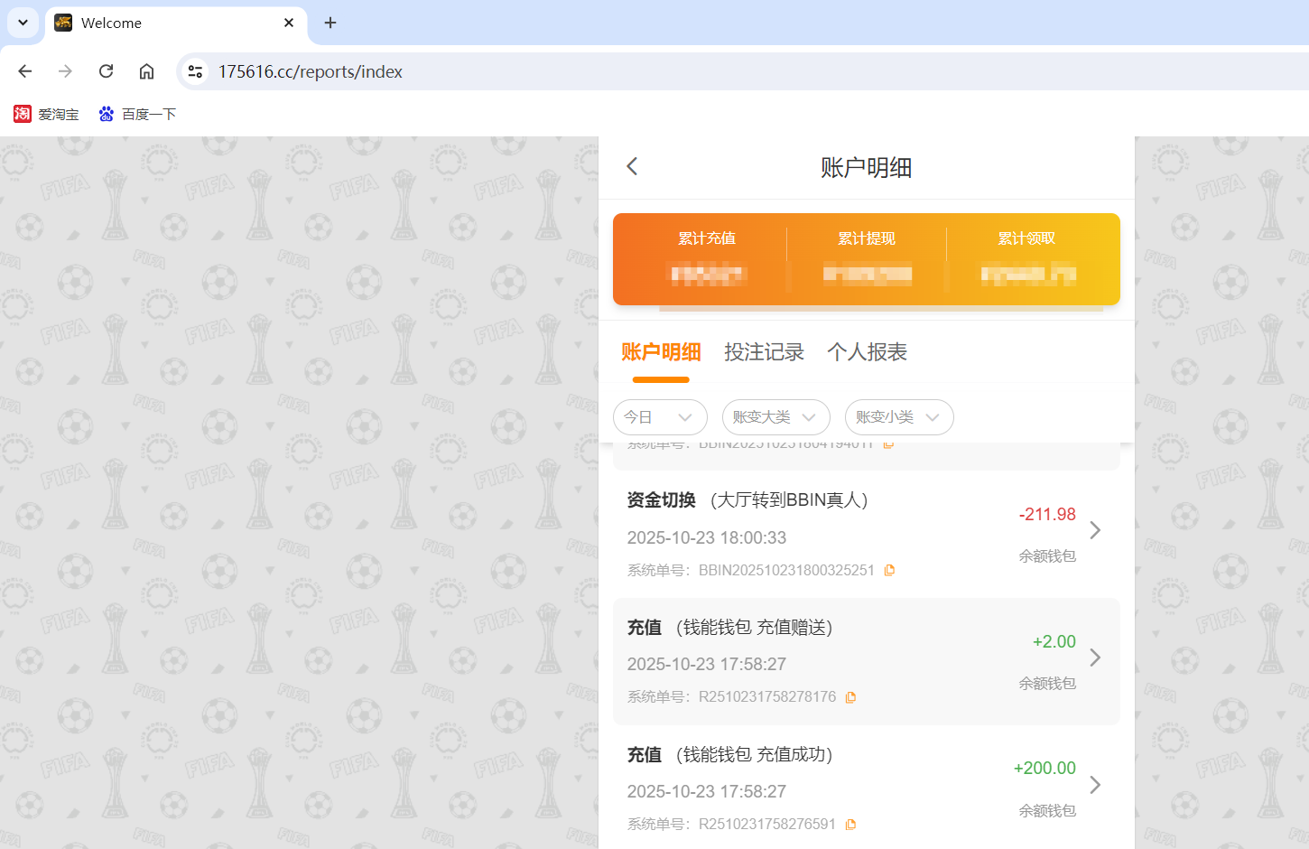
Task: Open the 账变小类 dropdown
Action: (x=899, y=417)
